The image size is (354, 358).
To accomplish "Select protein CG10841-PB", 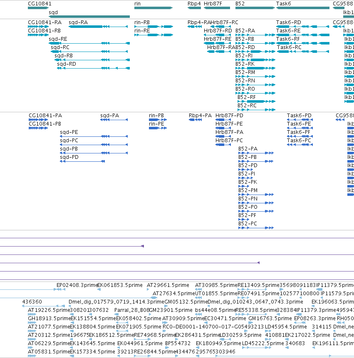I will click(x=38, y=128).
